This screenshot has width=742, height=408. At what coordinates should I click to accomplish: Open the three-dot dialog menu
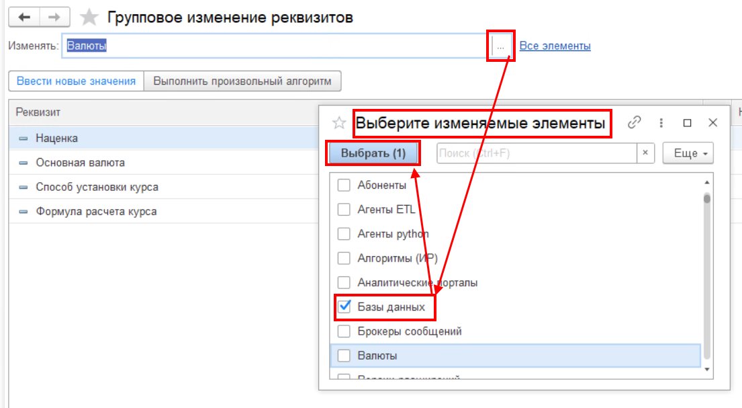pyautogui.click(x=661, y=123)
